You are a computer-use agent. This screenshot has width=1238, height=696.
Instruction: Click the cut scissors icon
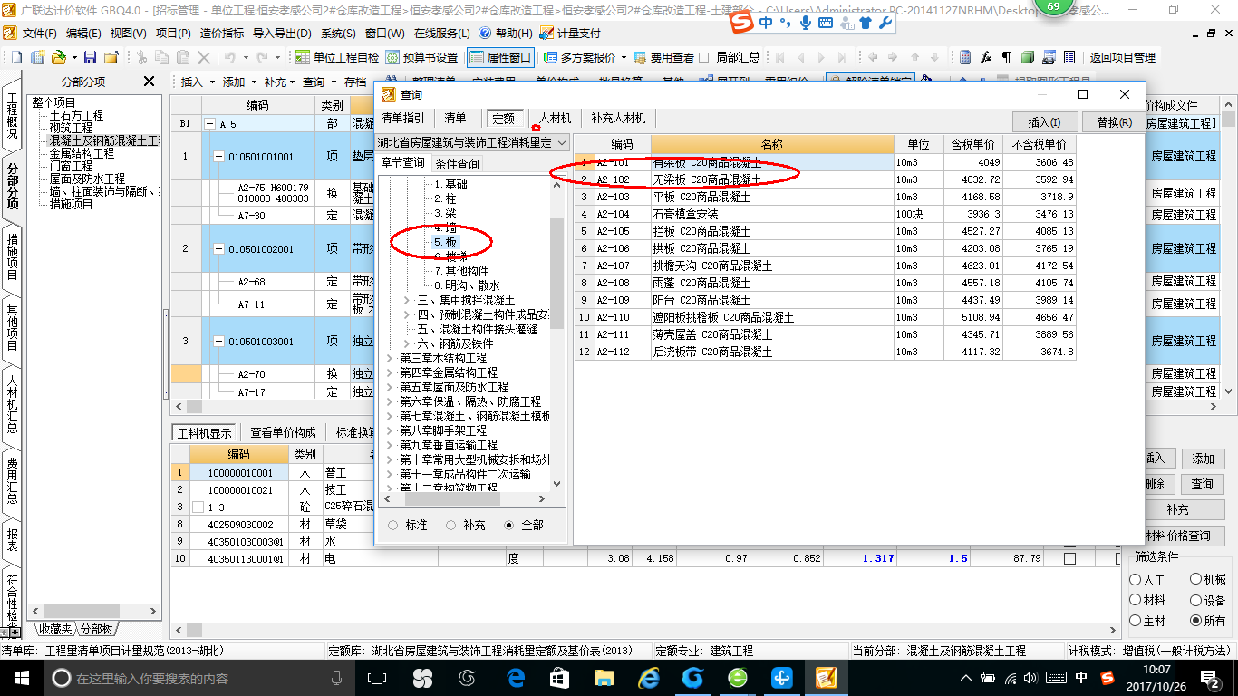point(141,57)
